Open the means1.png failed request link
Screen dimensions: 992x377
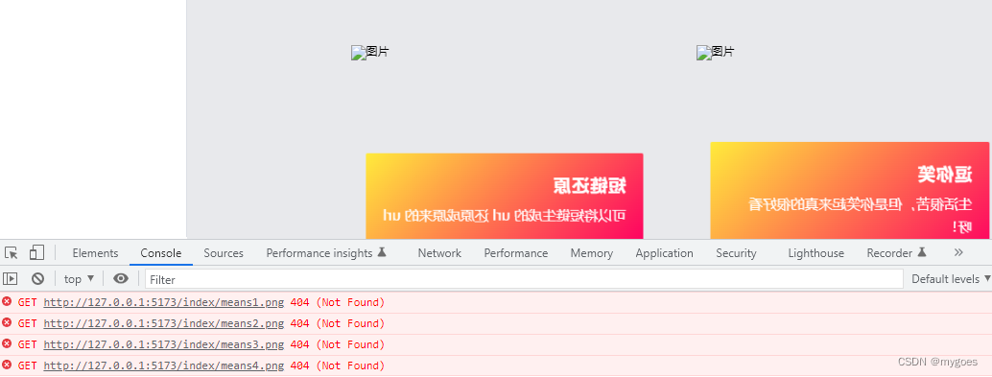pyautogui.click(x=164, y=302)
